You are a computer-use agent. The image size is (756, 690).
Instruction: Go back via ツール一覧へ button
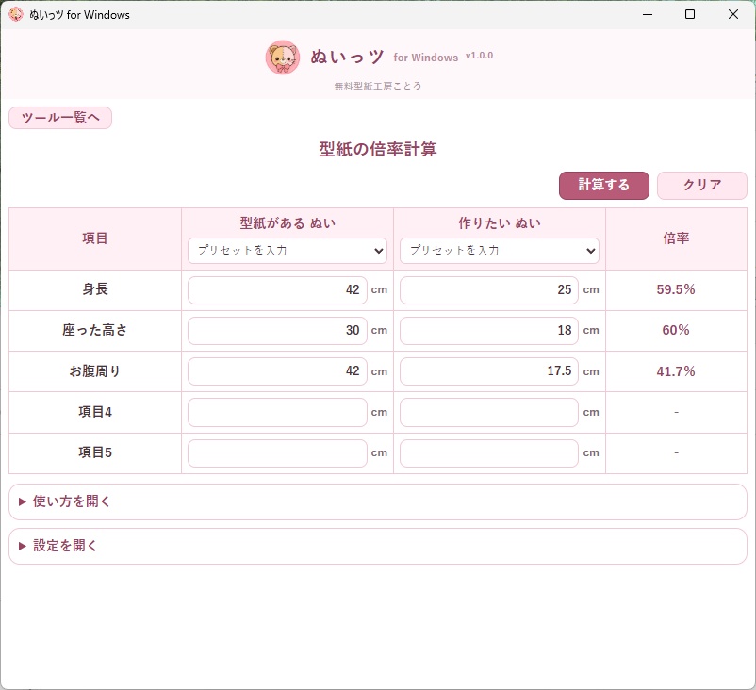tap(60, 118)
